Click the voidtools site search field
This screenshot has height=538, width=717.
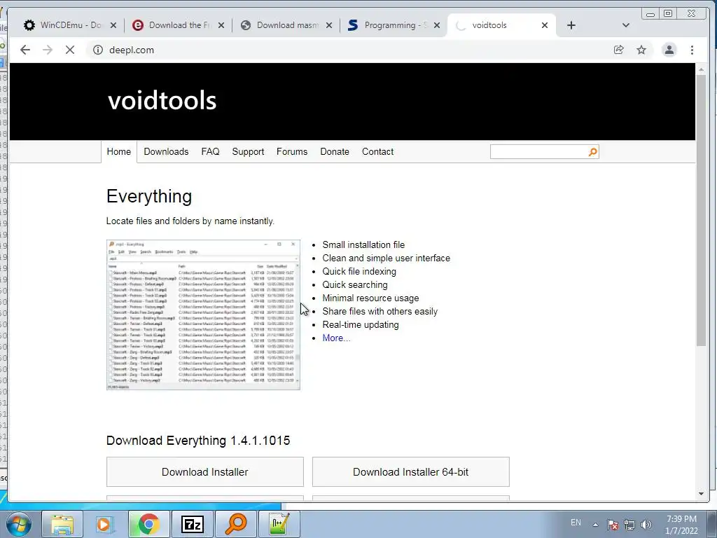coord(538,152)
